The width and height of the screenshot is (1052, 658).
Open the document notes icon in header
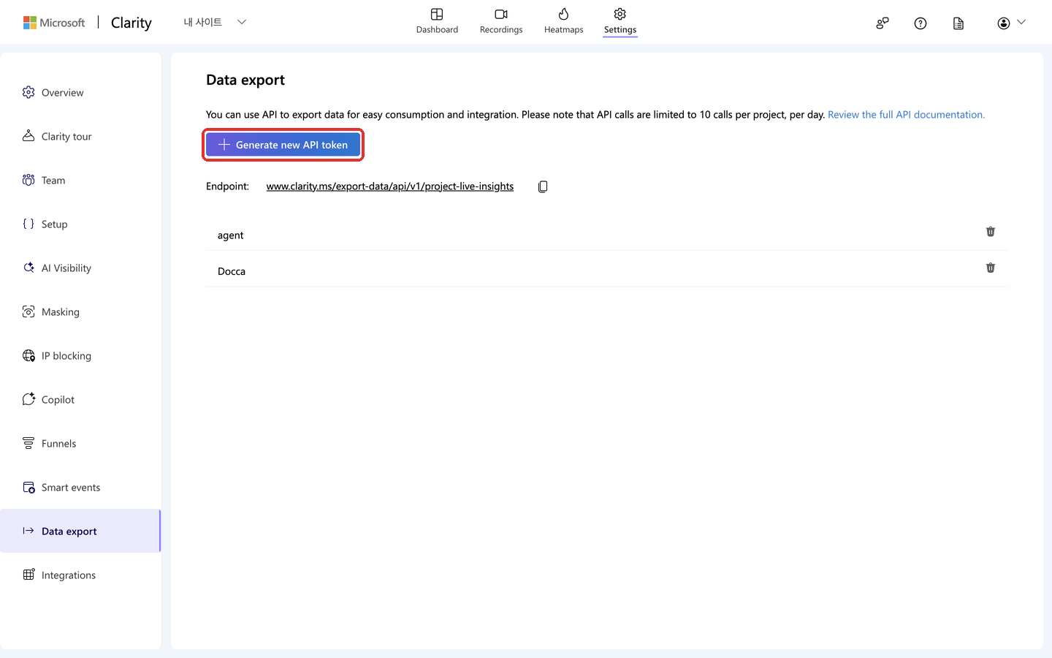958,23
